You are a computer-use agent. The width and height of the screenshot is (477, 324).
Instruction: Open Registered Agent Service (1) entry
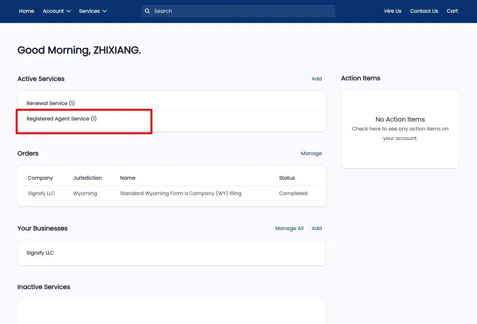(61, 119)
